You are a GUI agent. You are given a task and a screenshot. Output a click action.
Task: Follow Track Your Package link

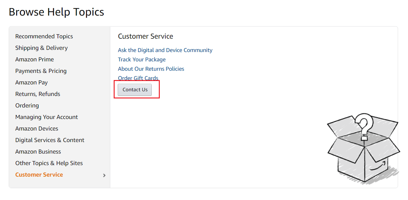pyautogui.click(x=142, y=60)
